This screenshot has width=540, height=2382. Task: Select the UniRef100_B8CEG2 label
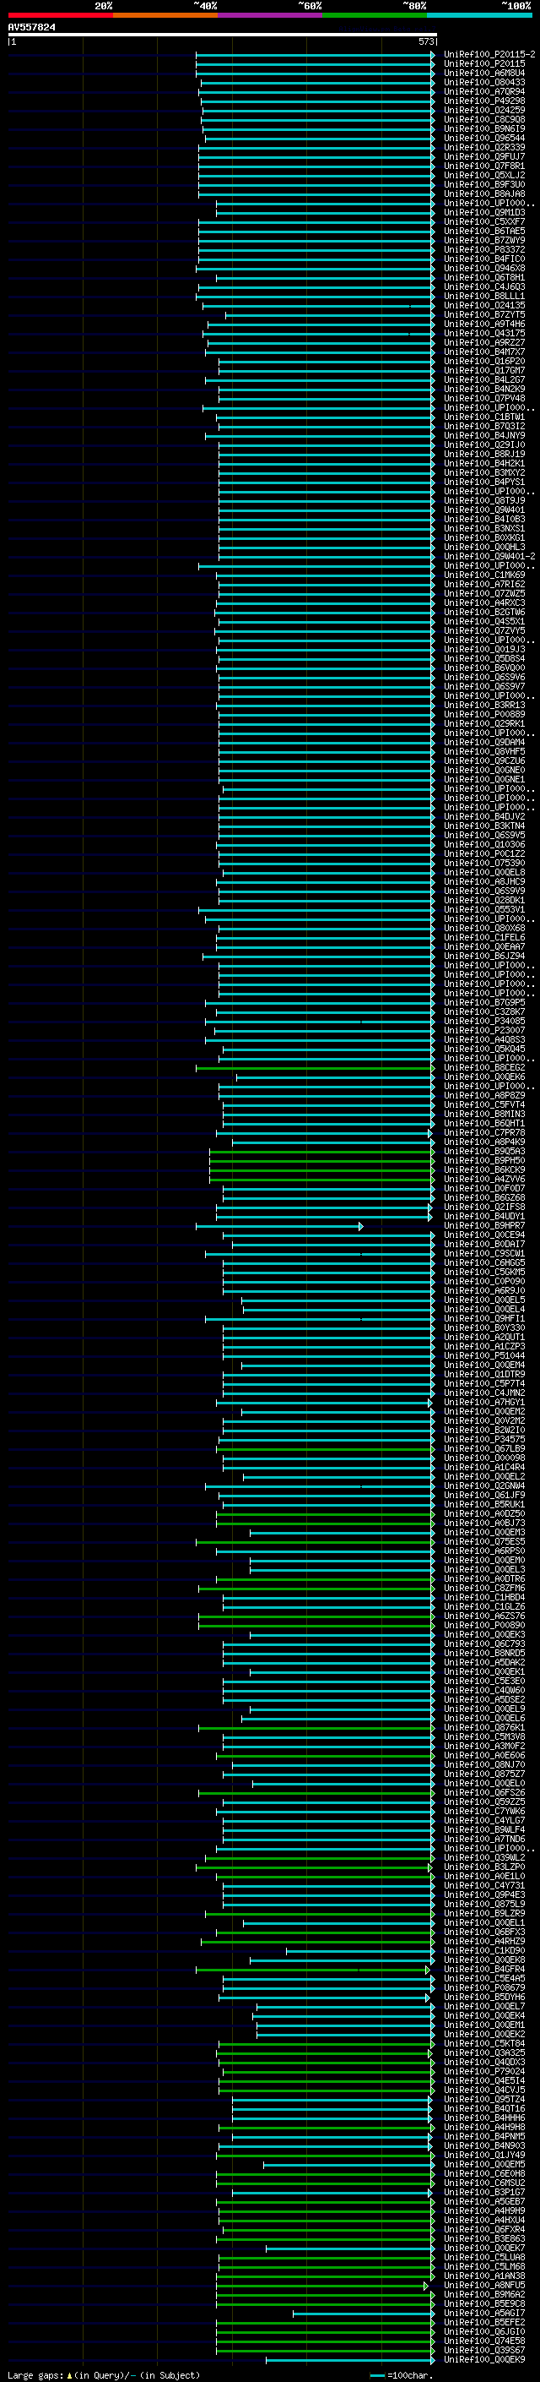coord(484,1068)
